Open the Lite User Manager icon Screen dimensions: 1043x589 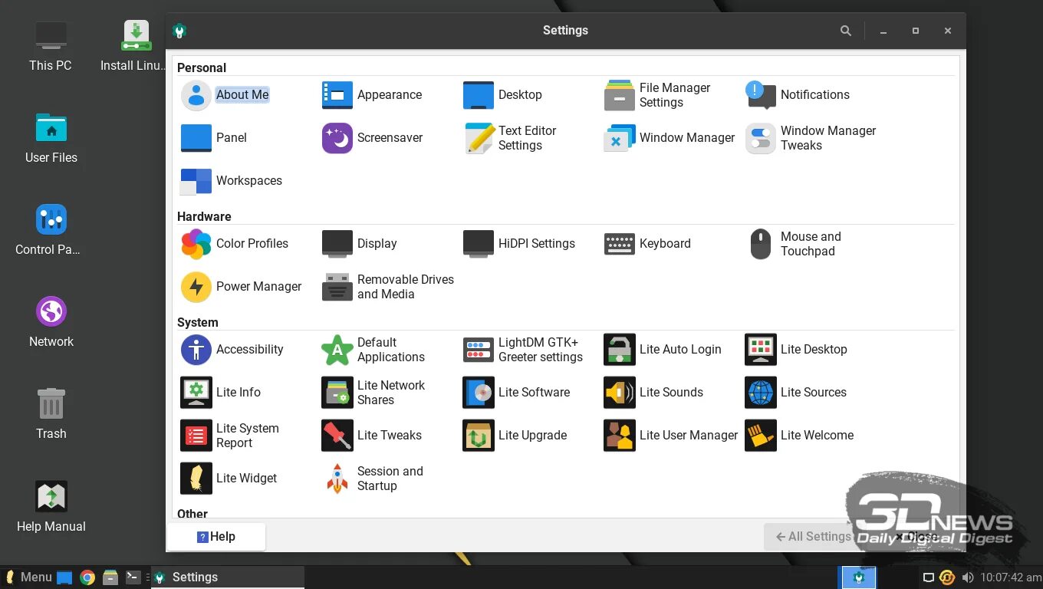click(620, 436)
